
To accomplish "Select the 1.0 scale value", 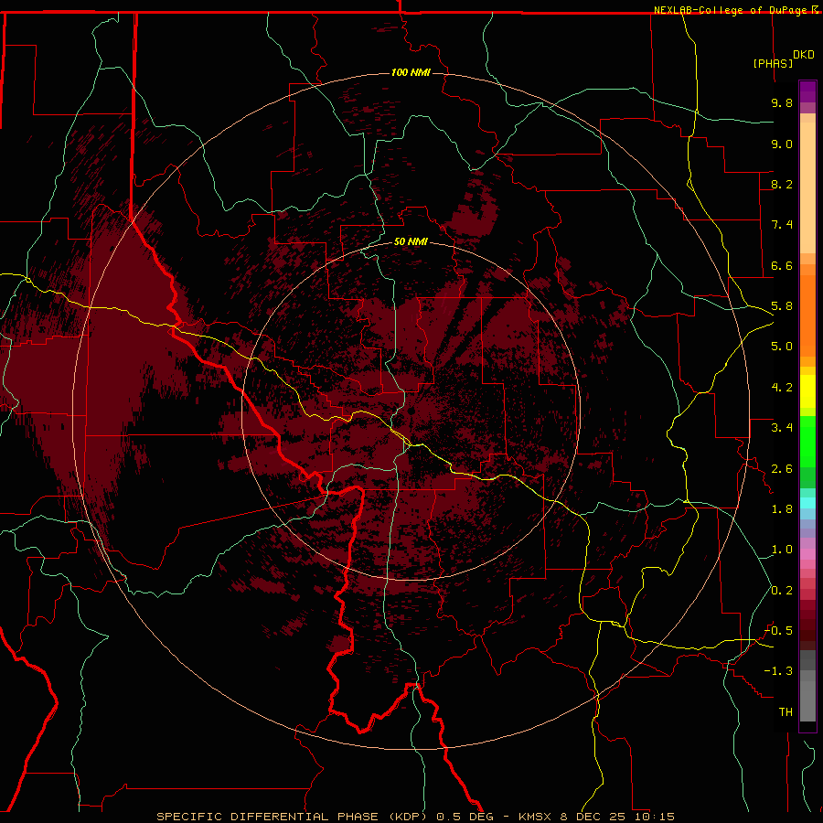I will (x=782, y=550).
